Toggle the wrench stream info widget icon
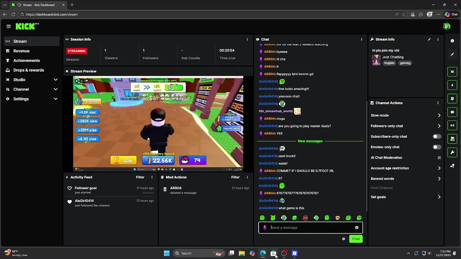This screenshot has height=259, width=461. point(452,152)
